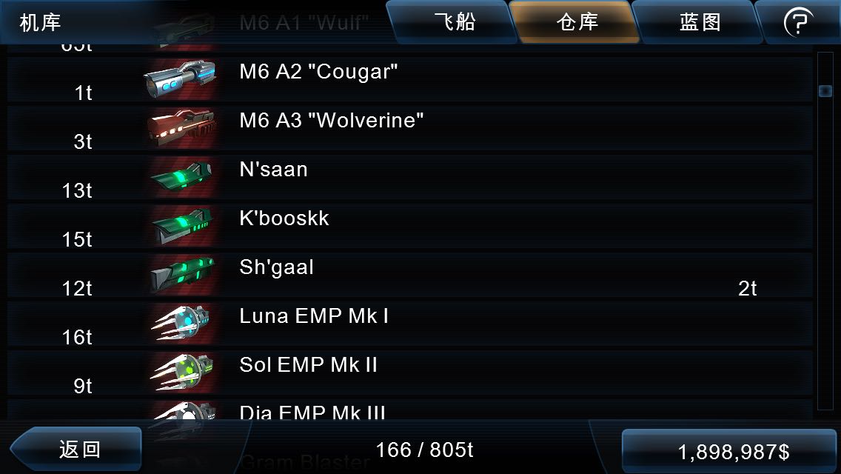
Task: Select the Luna EMP Mk I icon
Action: [x=182, y=324]
